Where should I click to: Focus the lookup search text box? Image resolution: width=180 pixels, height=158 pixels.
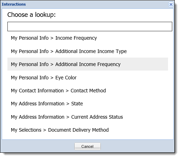click(90, 26)
